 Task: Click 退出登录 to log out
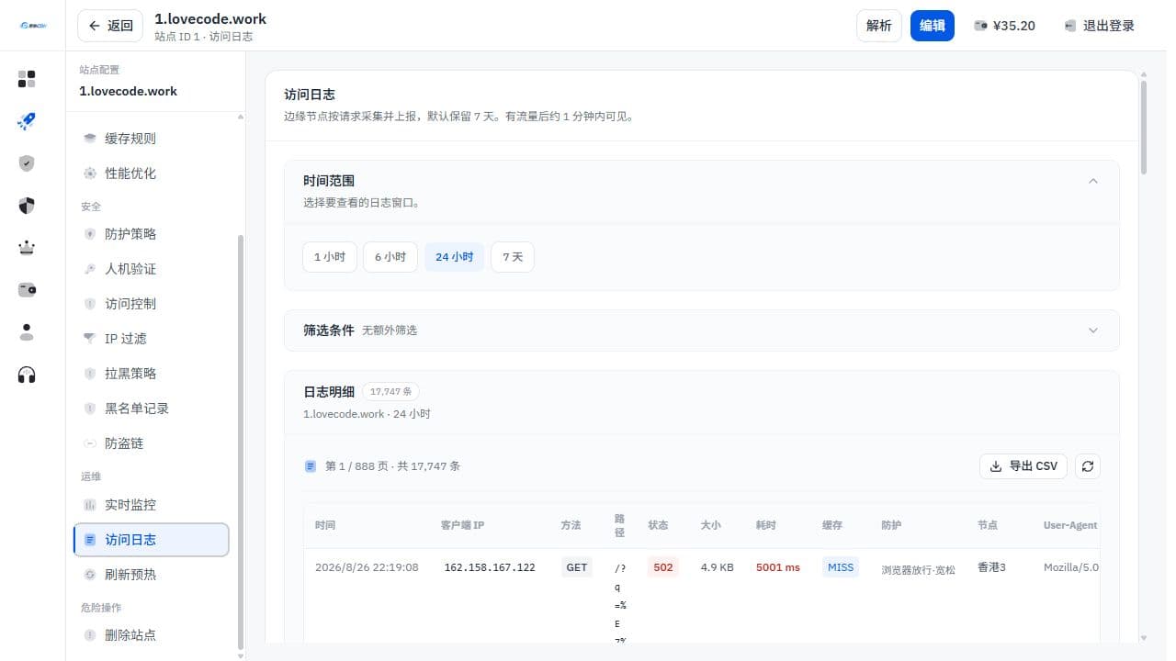click(x=1100, y=26)
